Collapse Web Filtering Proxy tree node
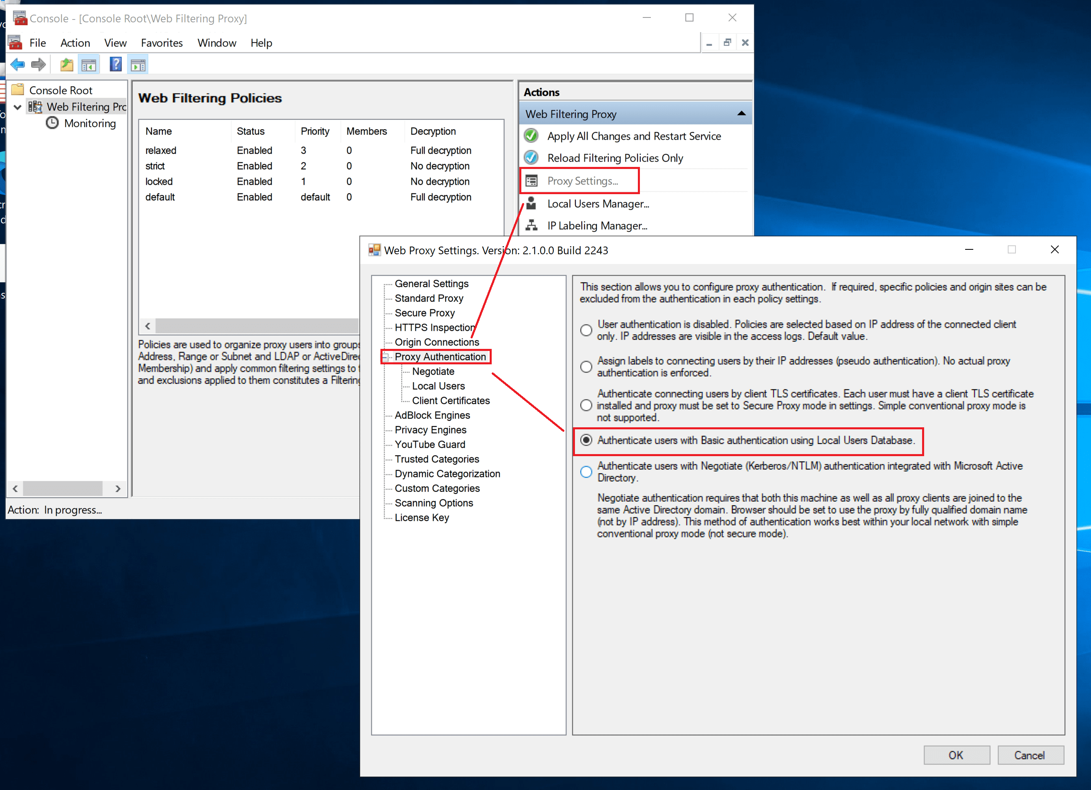This screenshot has height=790, width=1091. point(18,107)
